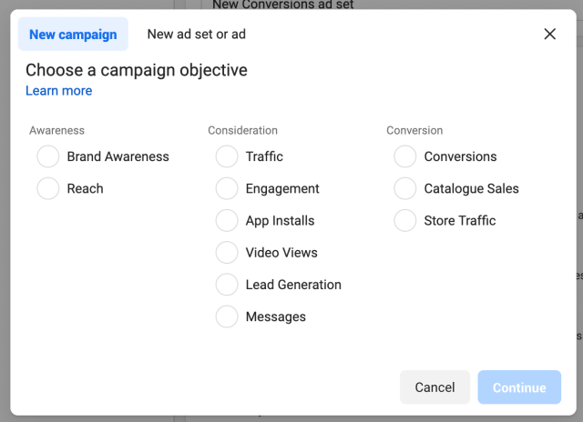Pick the Lead Generation objective

(227, 285)
